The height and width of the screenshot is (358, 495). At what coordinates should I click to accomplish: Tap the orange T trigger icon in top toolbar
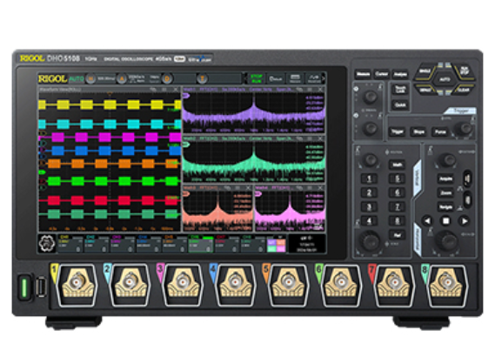pos(202,78)
